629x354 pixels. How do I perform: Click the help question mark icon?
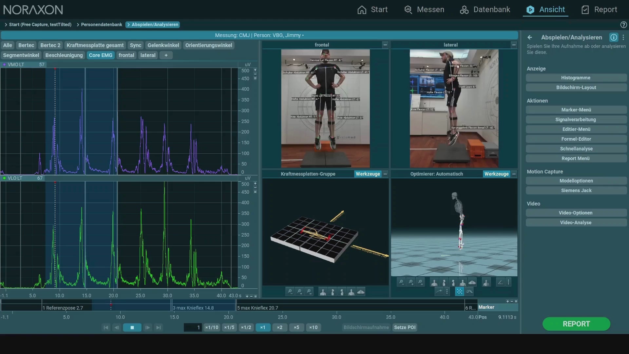tap(623, 25)
